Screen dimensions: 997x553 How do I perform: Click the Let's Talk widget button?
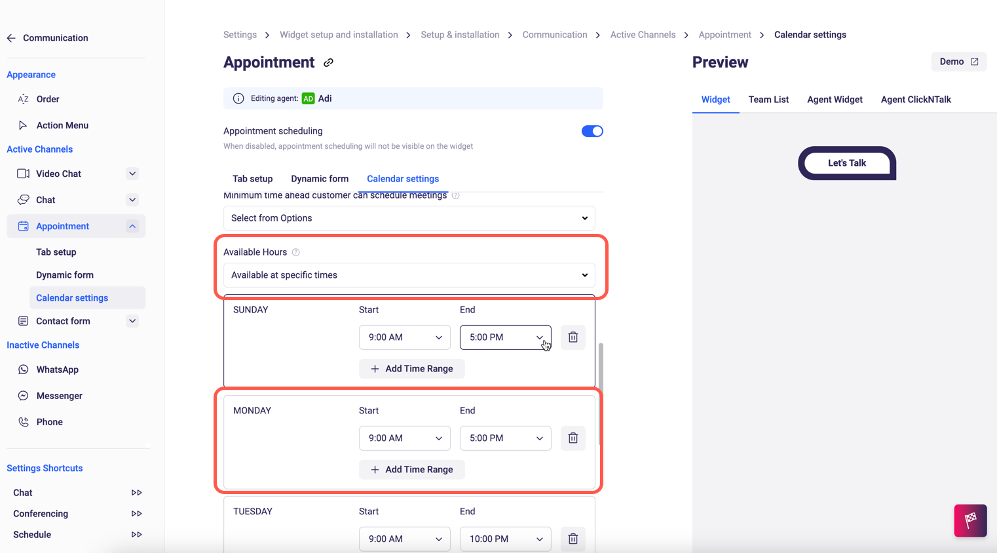(x=847, y=163)
